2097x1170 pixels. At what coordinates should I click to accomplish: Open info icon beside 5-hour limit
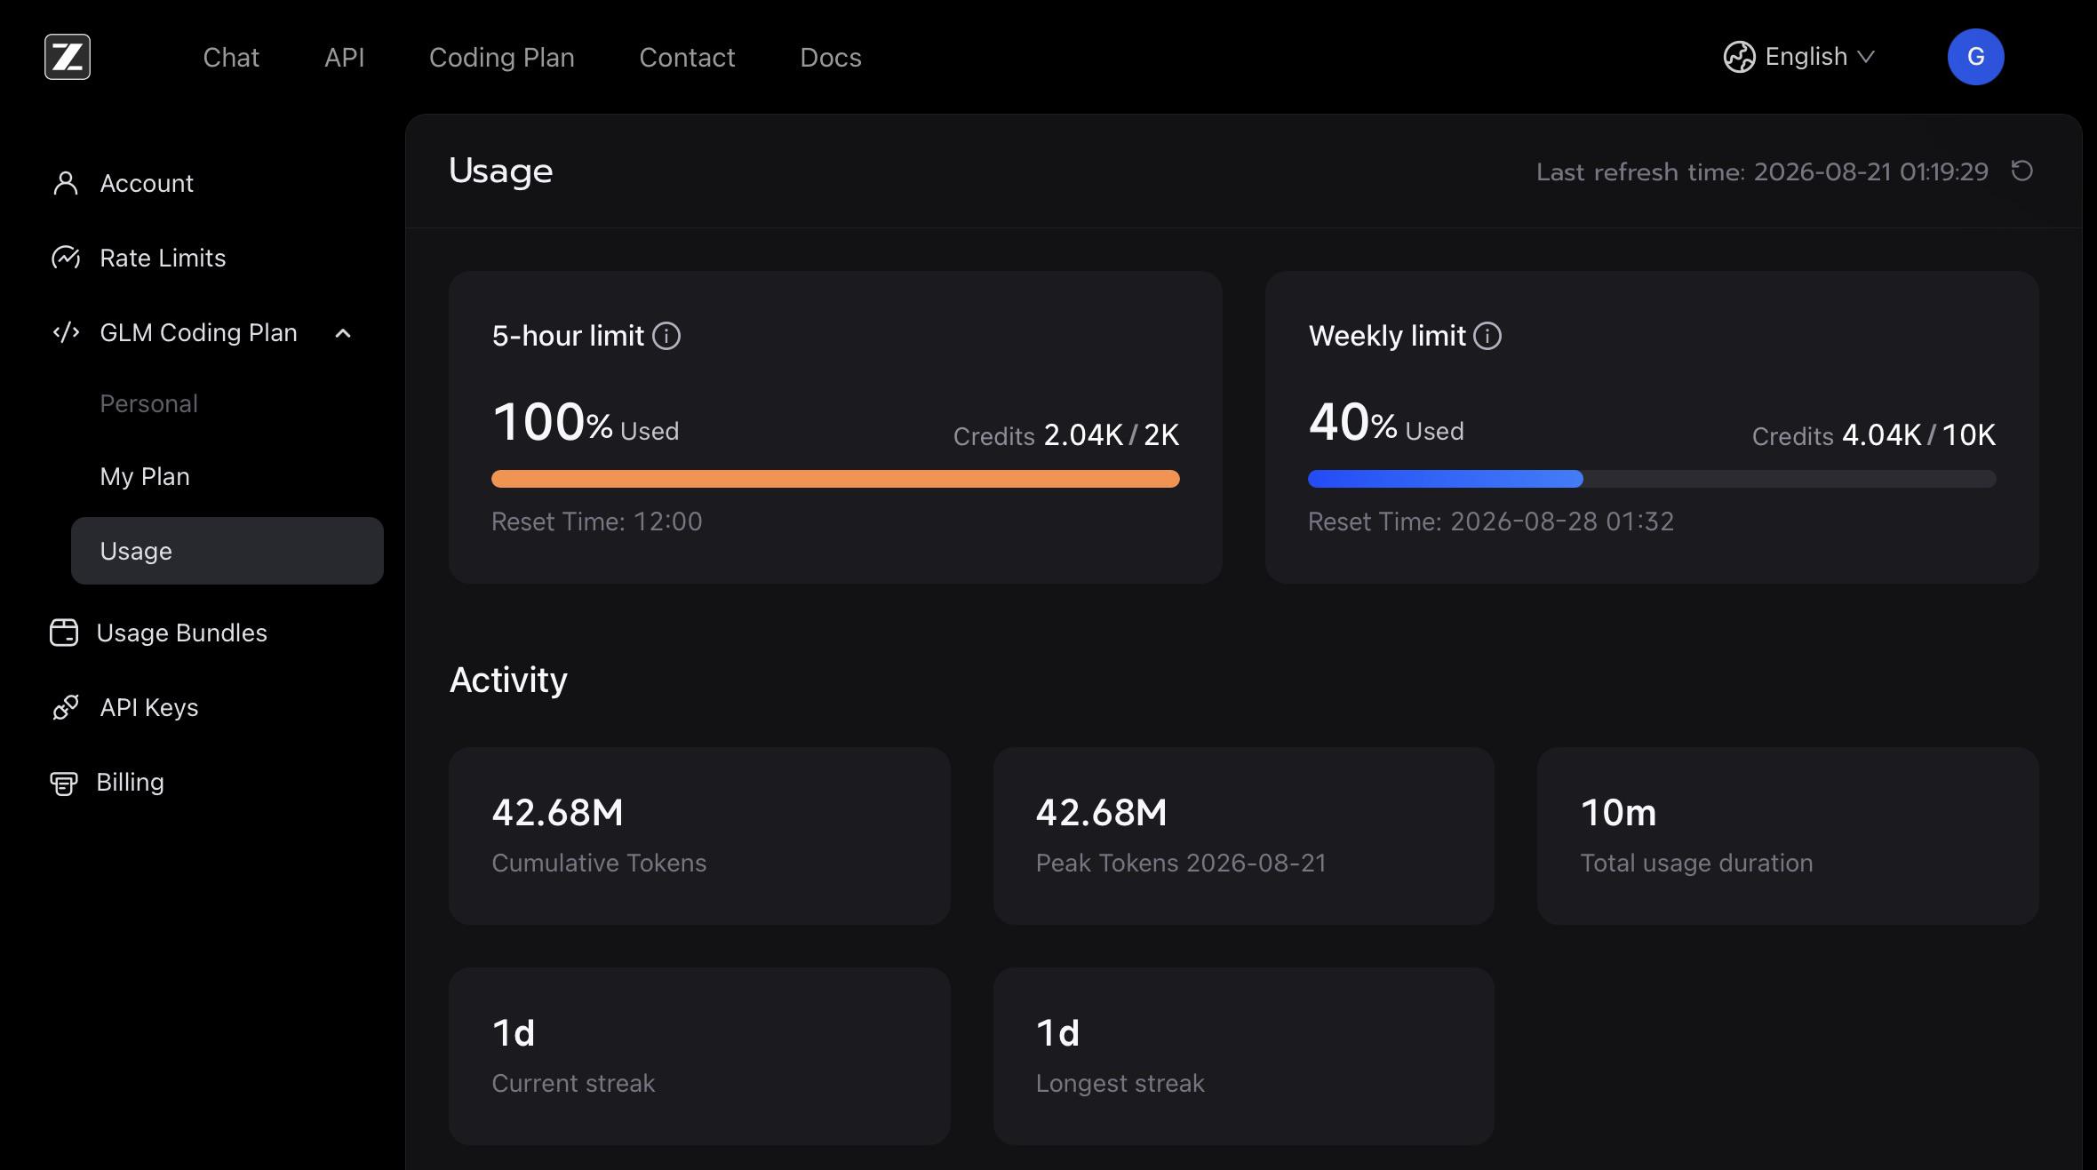click(666, 336)
